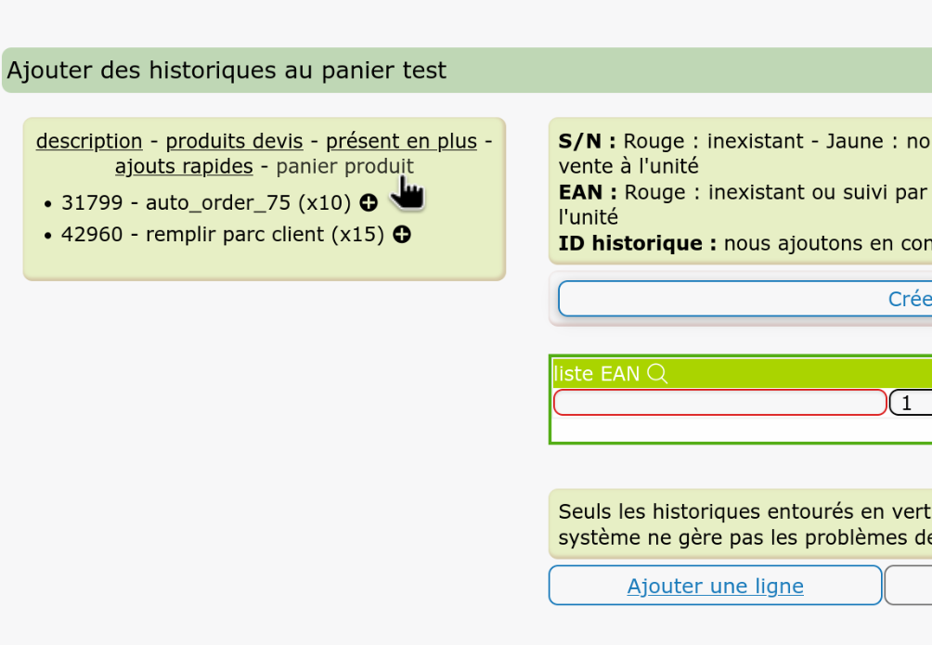Image resolution: width=932 pixels, height=645 pixels.
Task: Go to the ajouts rapides view
Action: 183,166
